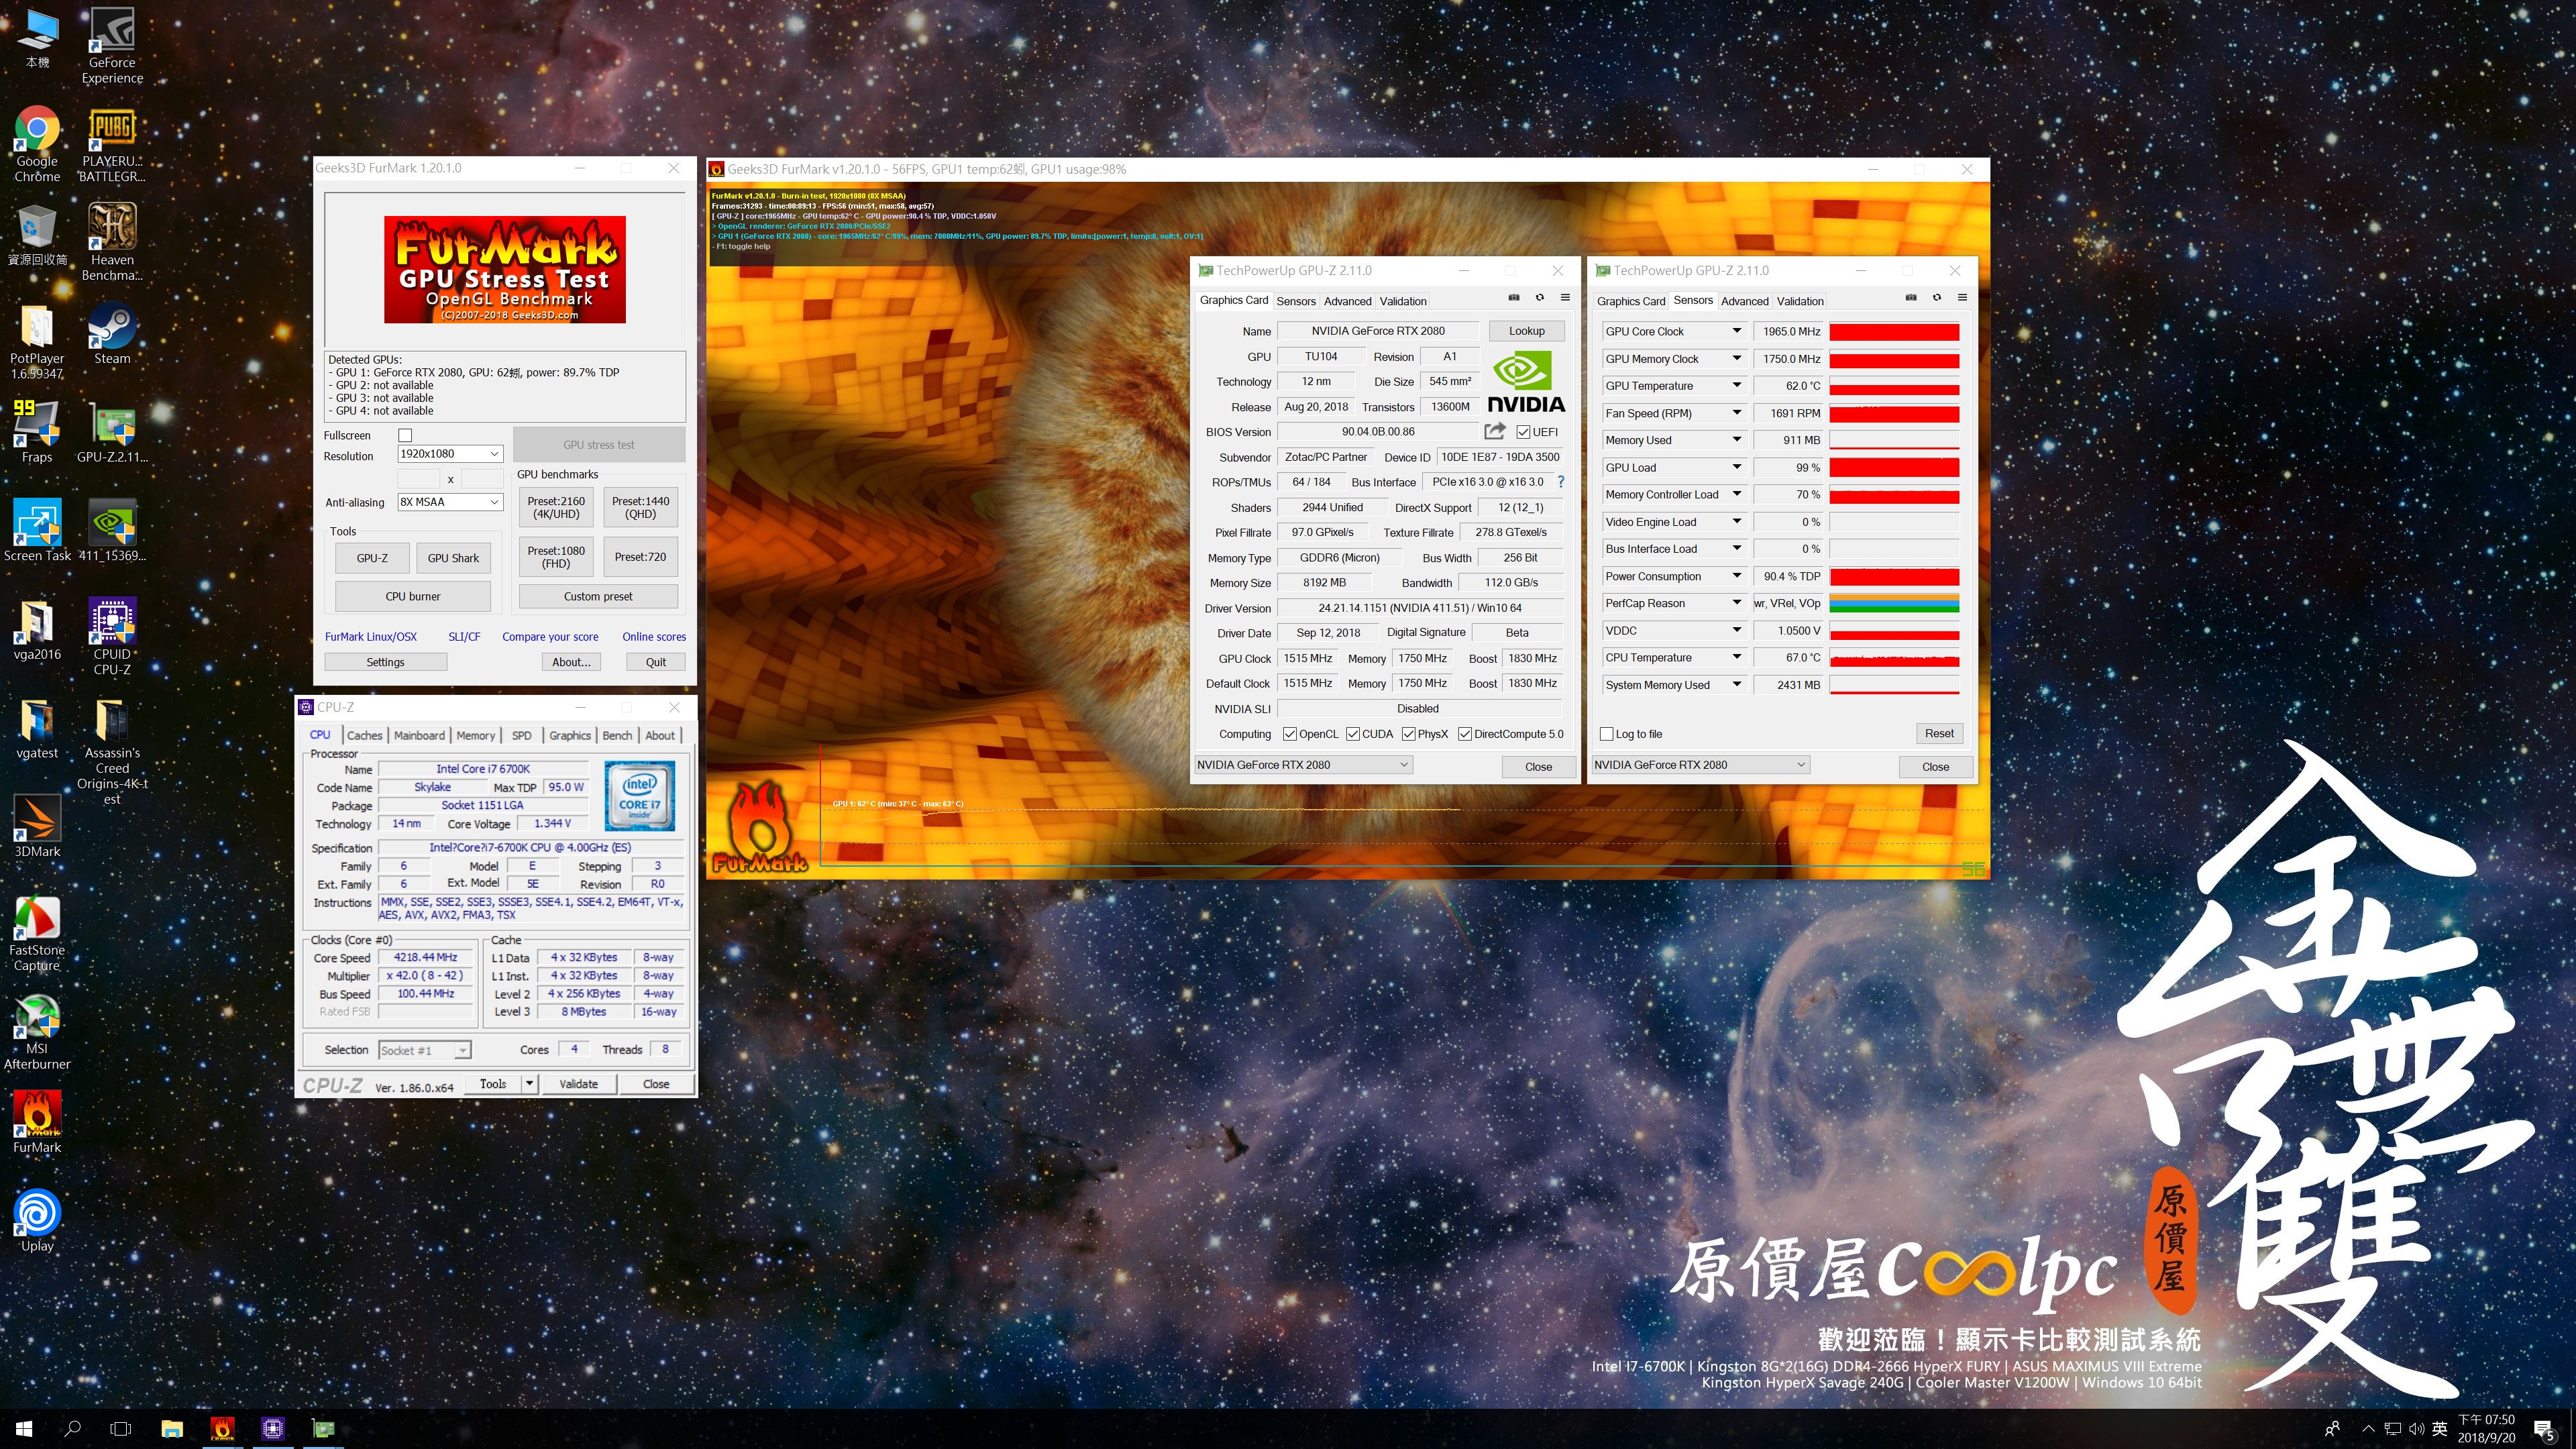Open the Anti-aliasing 8X MSAA dropdown
Viewport: 2576px width, 1449px height.
pos(450,502)
